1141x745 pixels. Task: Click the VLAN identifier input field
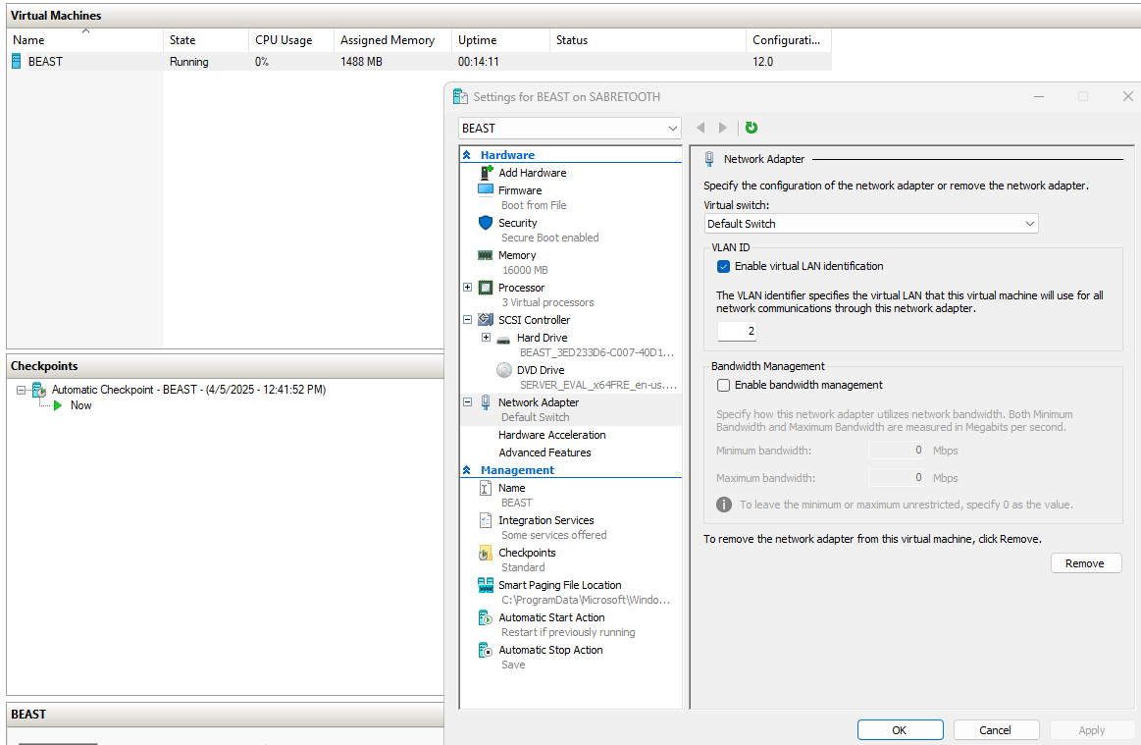[737, 332]
